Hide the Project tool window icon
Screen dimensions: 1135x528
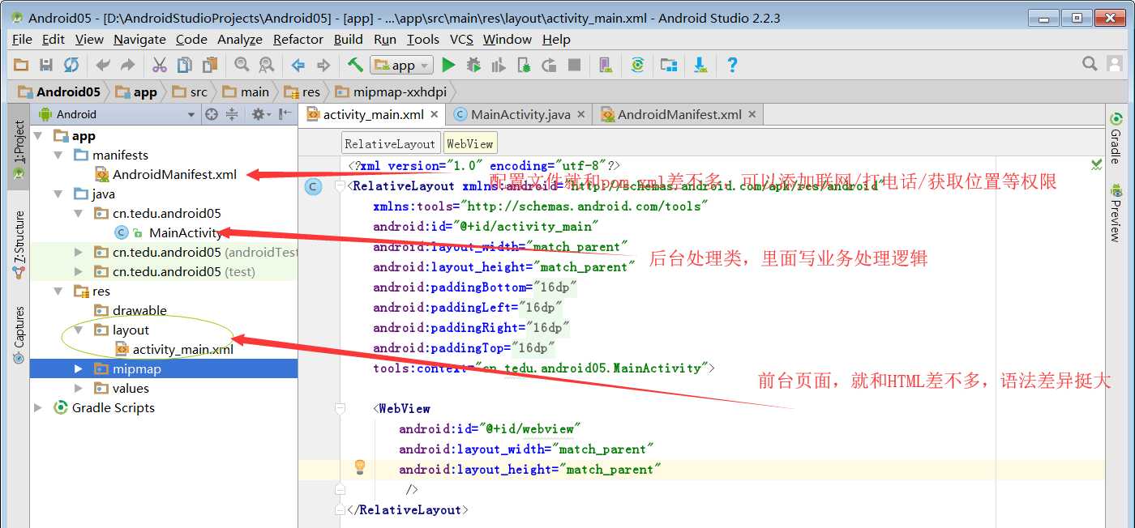(285, 114)
